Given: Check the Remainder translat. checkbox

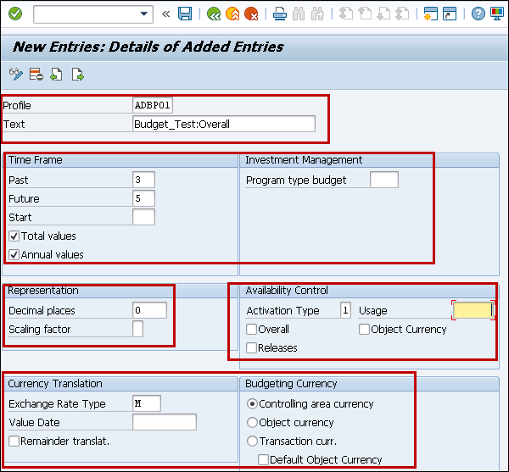Looking at the screenshot, I should click(14, 441).
